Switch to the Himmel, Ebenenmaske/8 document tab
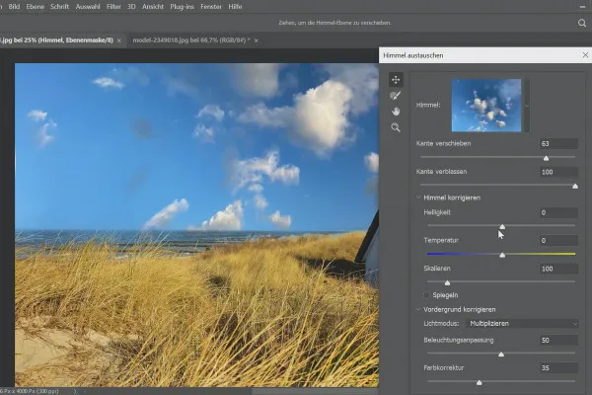The height and width of the screenshot is (395, 592). pyautogui.click(x=56, y=40)
